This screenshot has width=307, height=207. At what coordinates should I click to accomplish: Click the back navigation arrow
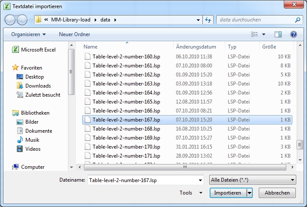[10, 20]
